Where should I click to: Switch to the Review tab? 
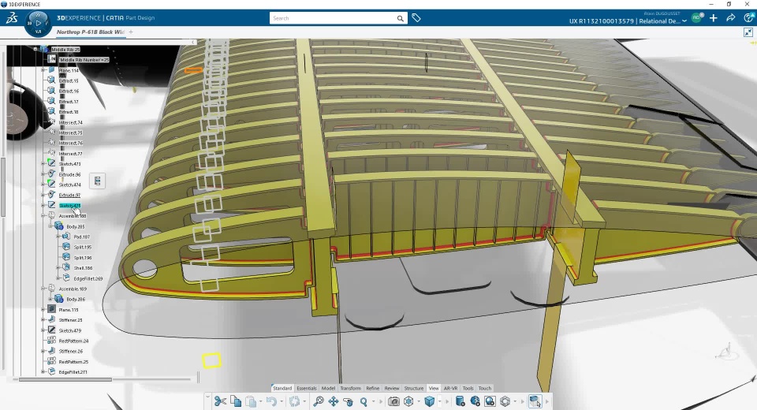click(392, 388)
